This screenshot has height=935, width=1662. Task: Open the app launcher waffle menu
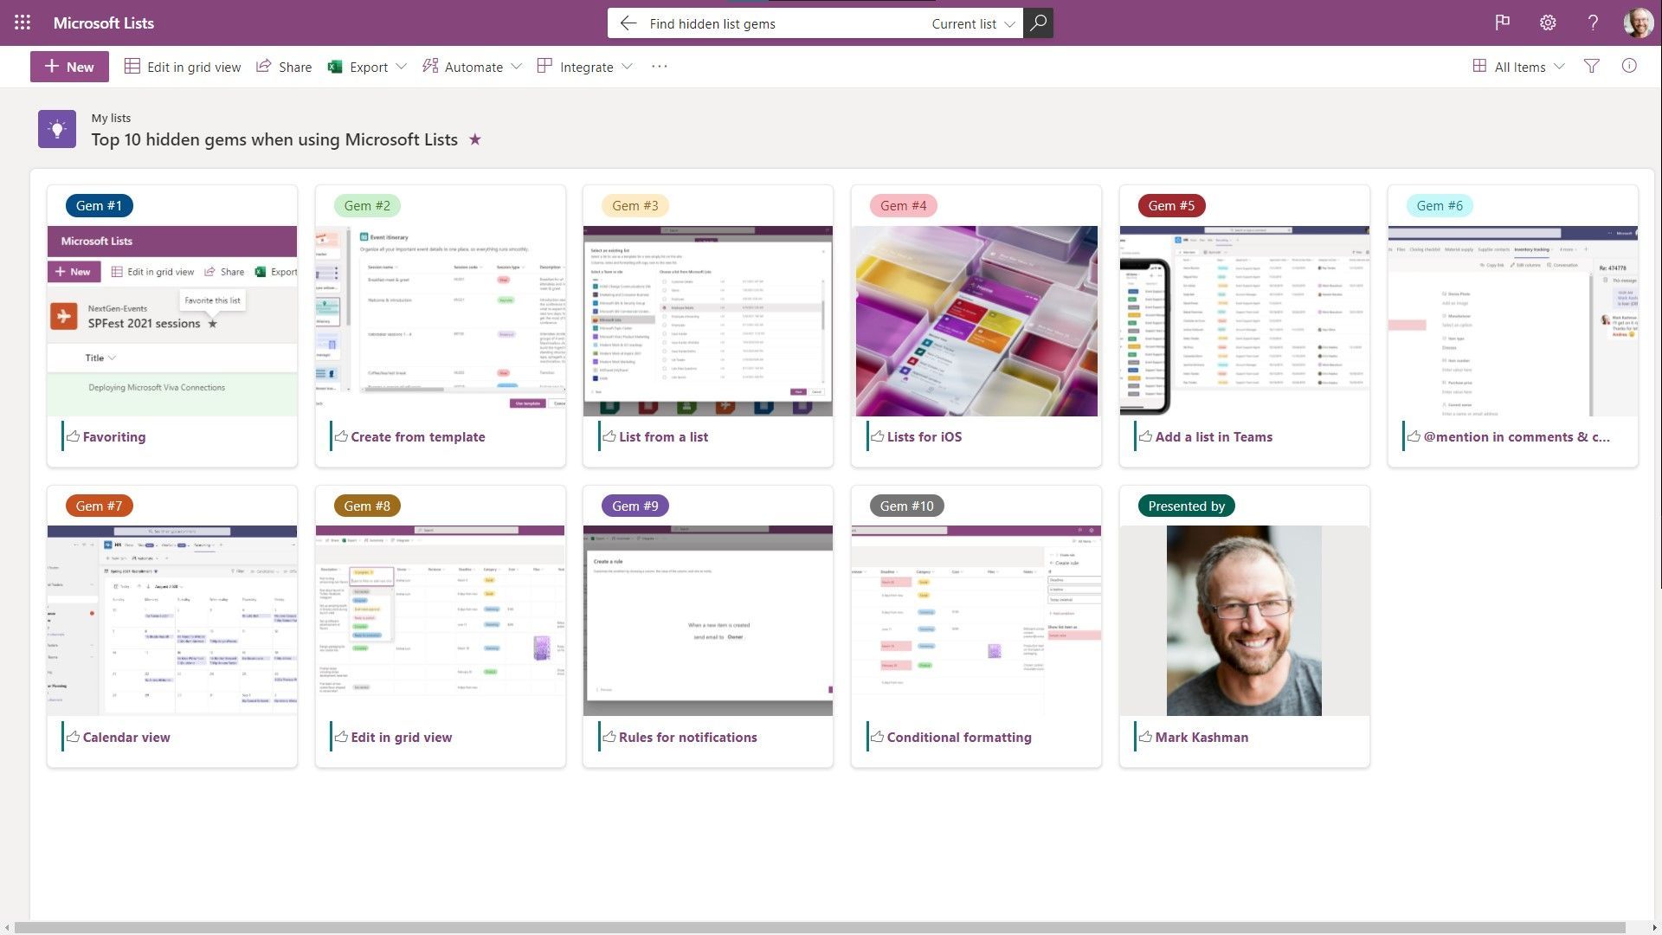click(x=22, y=23)
